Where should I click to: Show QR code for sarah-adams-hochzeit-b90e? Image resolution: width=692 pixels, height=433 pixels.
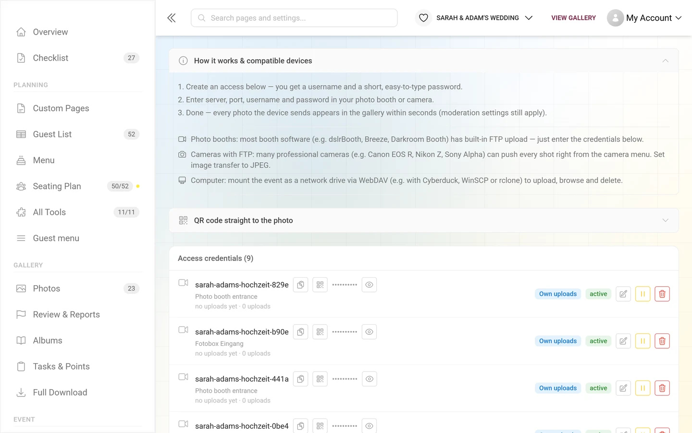click(x=320, y=332)
